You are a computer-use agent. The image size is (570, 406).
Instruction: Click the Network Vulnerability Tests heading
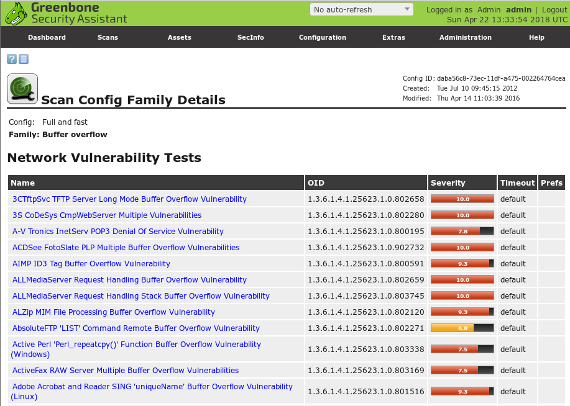[x=104, y=158]
